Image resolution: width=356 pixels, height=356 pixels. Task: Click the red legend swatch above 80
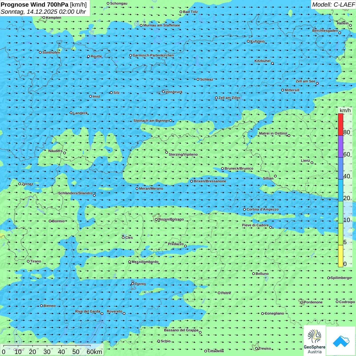coord(340,125)
